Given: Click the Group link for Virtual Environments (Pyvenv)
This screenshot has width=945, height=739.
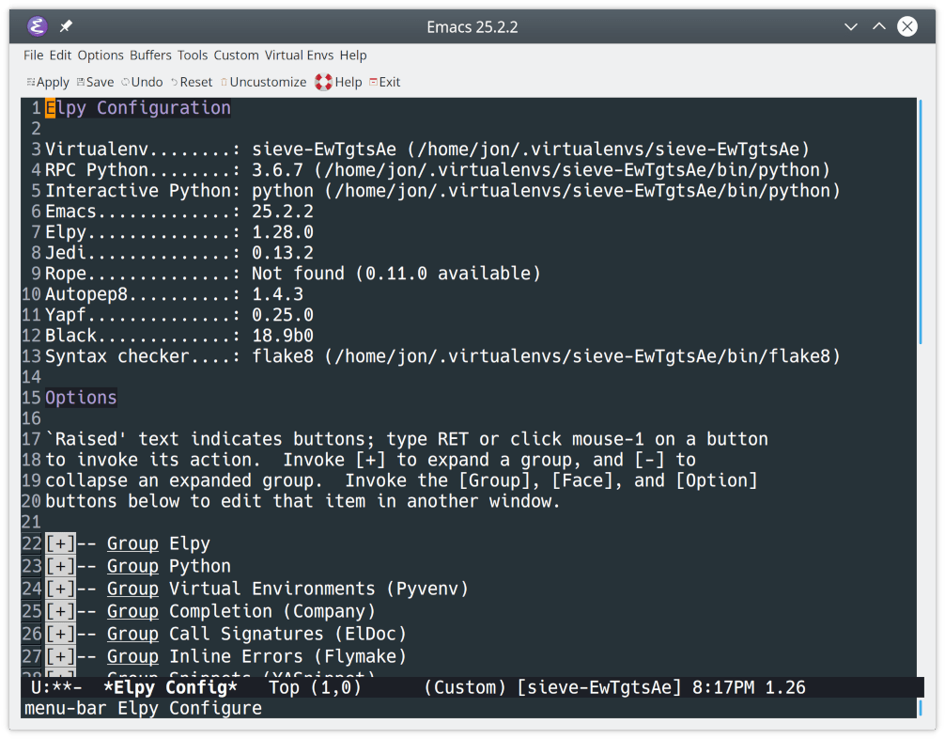Looking at the screenshot, I should (132, 589).
